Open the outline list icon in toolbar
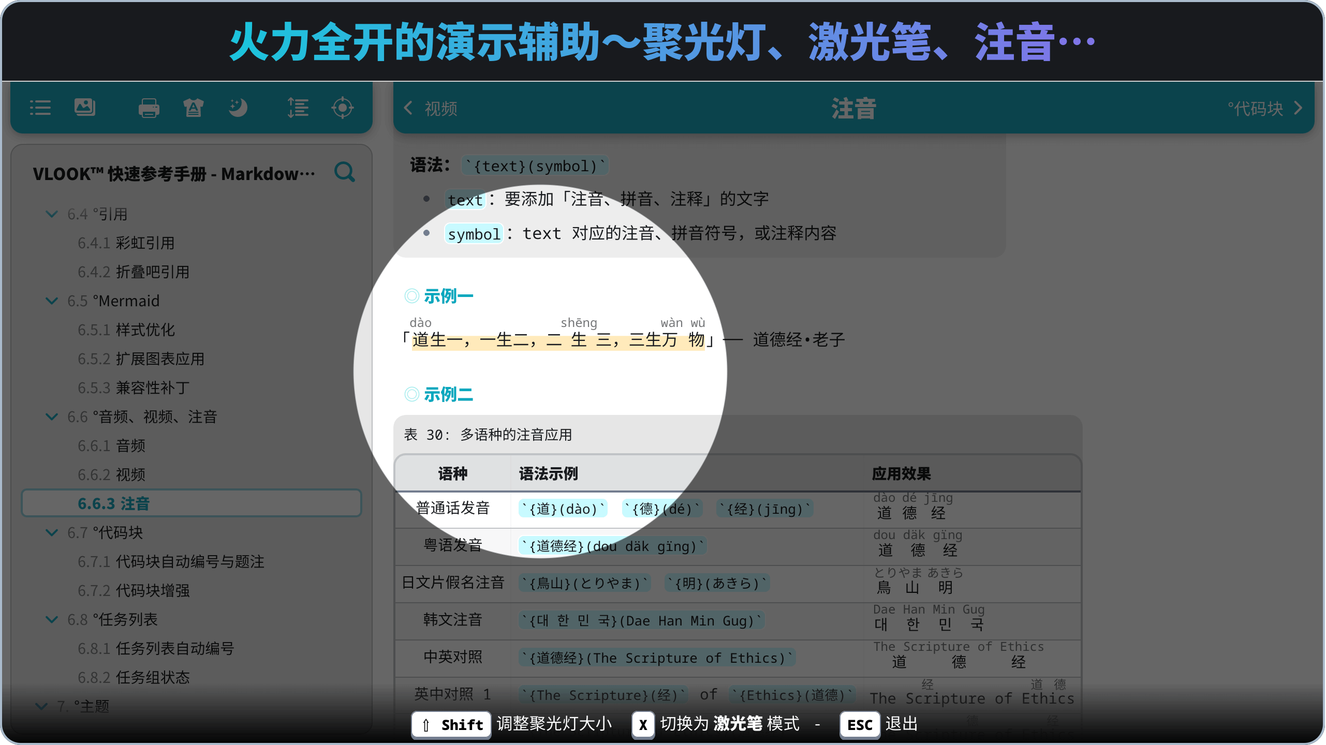Viewport: 1326px width, 745px height. pyautogui.click(x=40, y=108)
